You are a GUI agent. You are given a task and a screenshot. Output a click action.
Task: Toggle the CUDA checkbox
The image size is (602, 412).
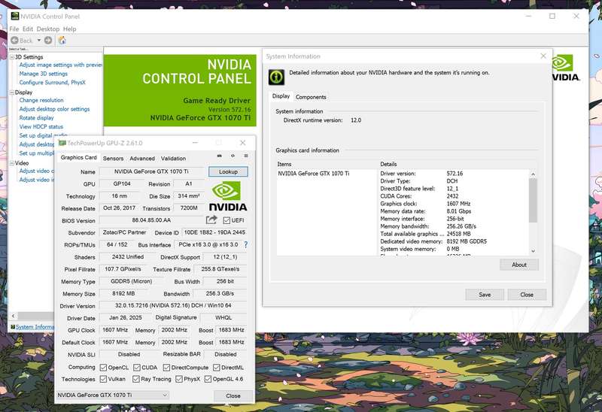tap(137, 368)
